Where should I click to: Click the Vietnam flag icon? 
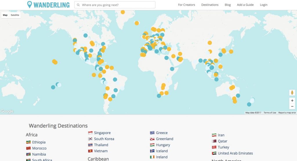click(90, 151)
